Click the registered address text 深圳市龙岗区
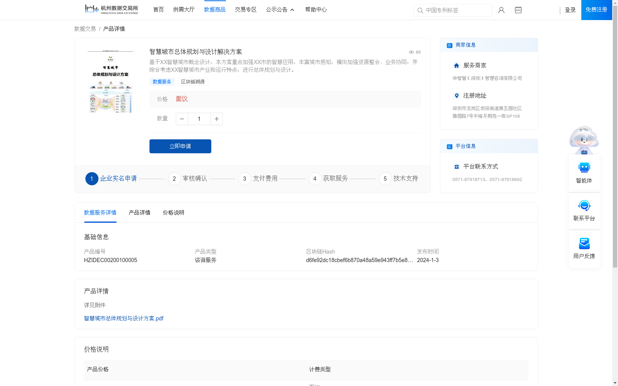This screenshot has height=386, width=618. tap(487, 112)
